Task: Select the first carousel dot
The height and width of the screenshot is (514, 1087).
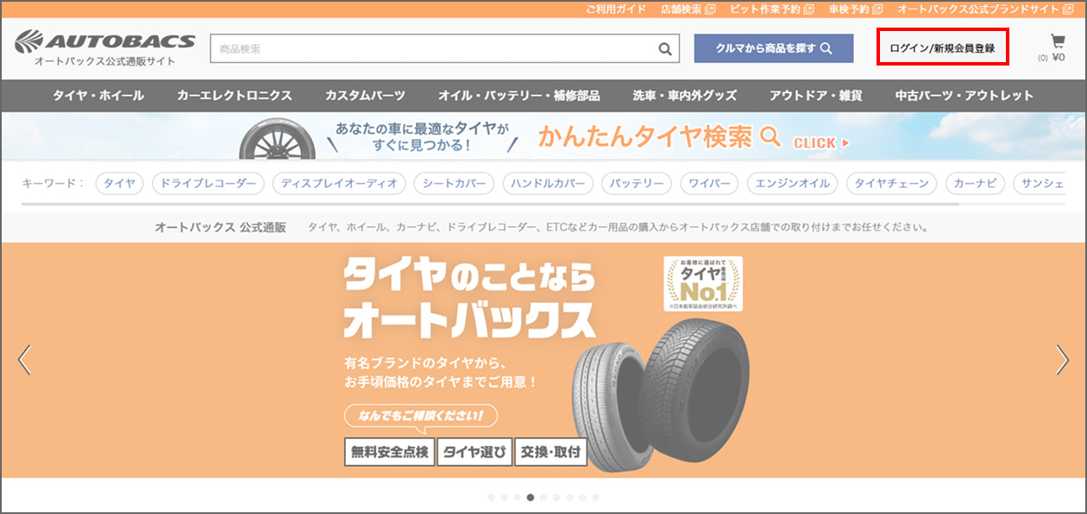Action: coord(492,498)
